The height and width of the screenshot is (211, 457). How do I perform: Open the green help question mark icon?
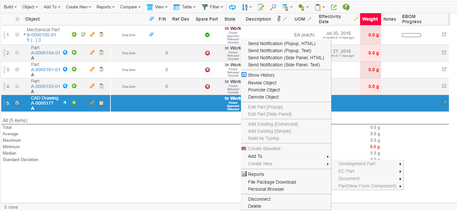[346, 7]
